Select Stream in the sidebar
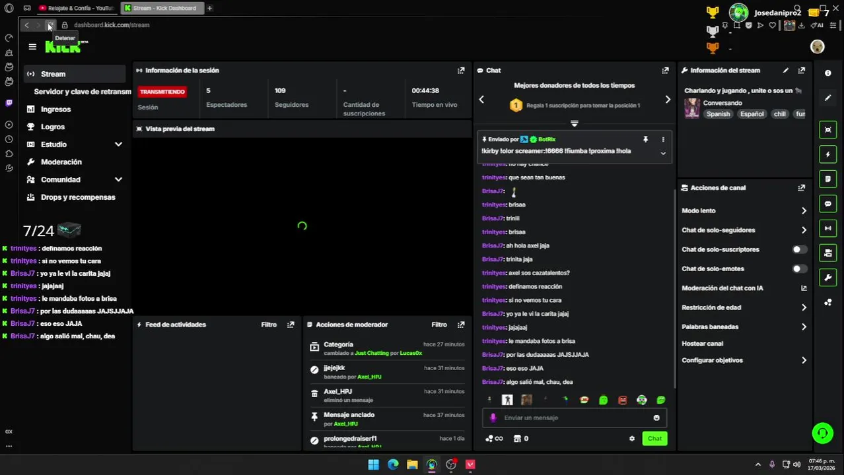Image resolution: width=844 pixels, height=475 pixels. [74, 74]
